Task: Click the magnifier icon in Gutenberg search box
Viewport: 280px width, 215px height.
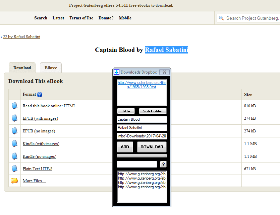Action: (x=221, y=18)
